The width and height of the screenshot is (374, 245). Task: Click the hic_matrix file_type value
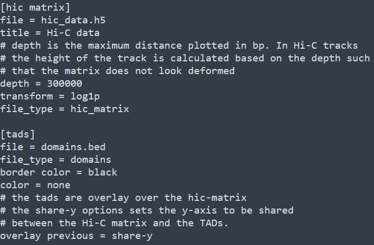pyautogui.click(x=100, y=109)
